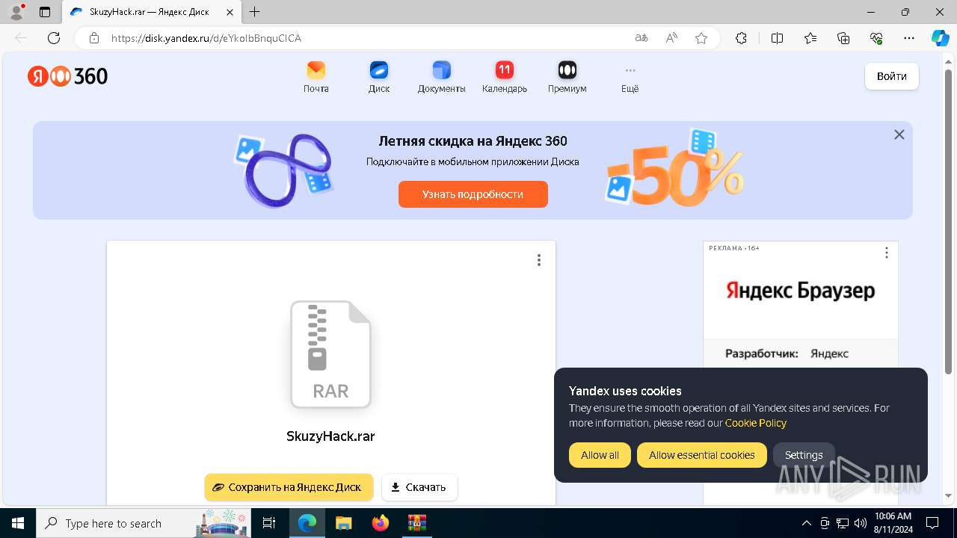
Task: Click the Yandex 360 logo
Action: click(68, 76)
